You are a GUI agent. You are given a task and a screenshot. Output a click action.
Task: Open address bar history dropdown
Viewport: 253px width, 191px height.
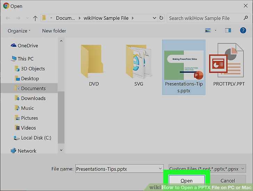pyautogui.click(x=154, y=18)
